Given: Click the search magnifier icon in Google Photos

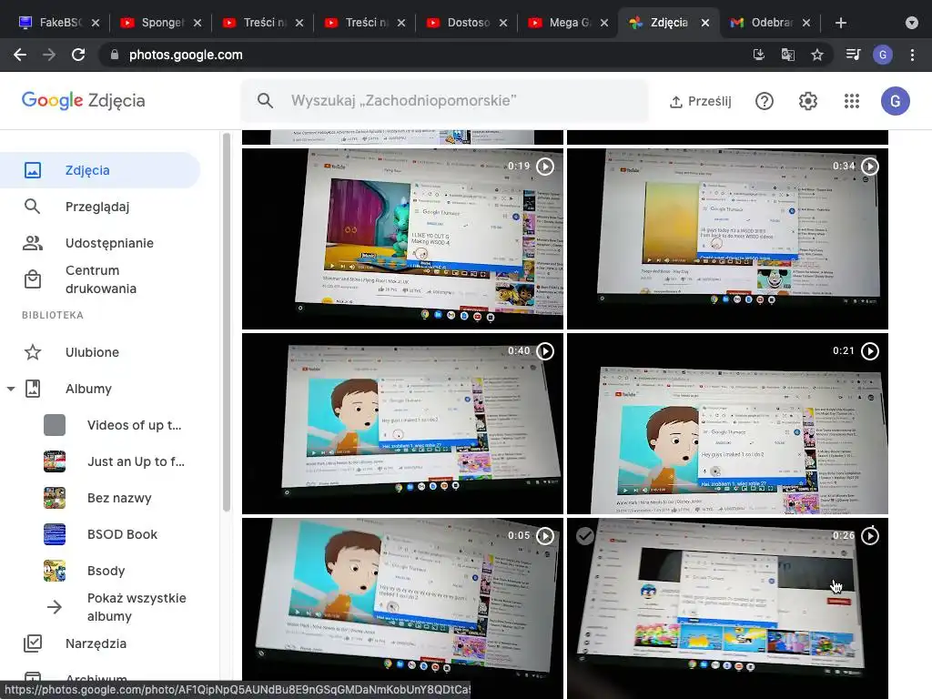Looking at the screenshot, I should [x=265, y=100].
